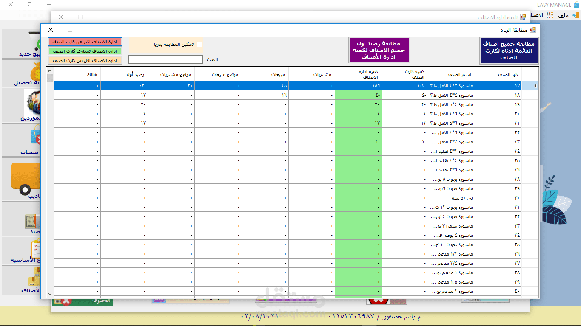
Task: Click the نافذة اداره الاصناف window icon
Action: (523, 17)
